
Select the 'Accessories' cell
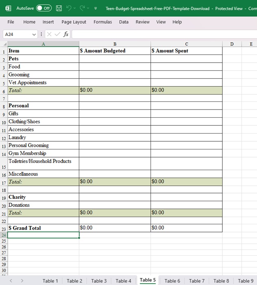pyautogui.click(x=44, y=129)
